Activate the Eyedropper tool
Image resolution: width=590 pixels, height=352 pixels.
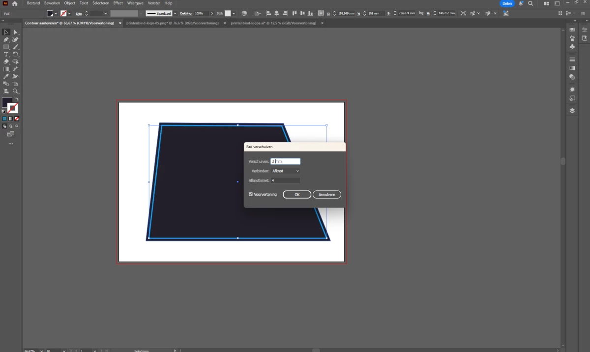tap(6, 77)
